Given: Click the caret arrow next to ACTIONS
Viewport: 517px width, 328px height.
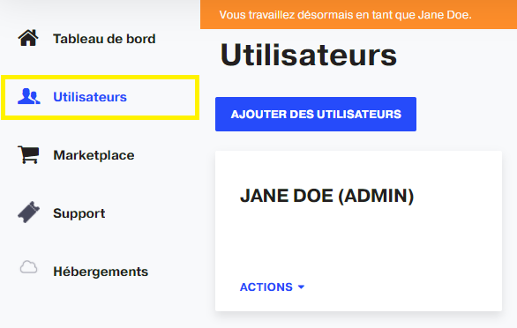Looking at the screenshot, I should (301, 287).
